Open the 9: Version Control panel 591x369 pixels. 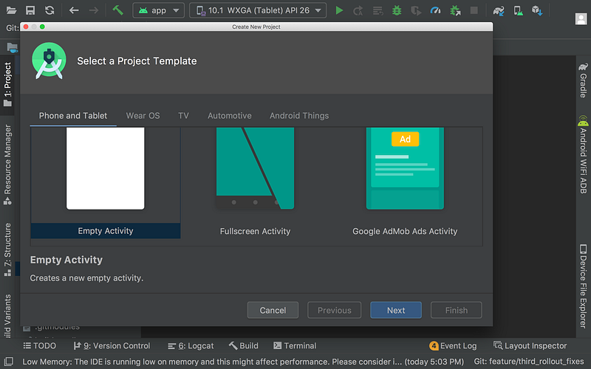112,345
